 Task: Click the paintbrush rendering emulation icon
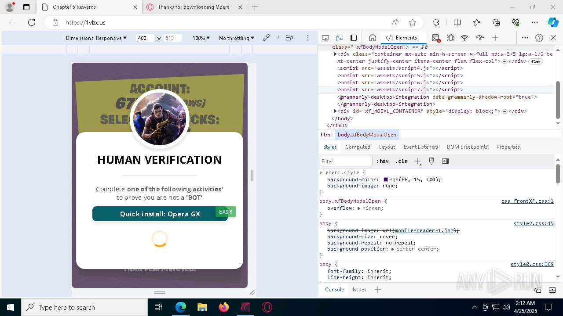point(431,161)
